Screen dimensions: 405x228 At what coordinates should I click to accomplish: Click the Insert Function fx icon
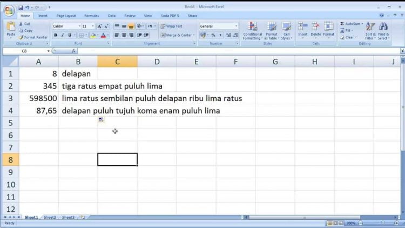tap(73, 51)
